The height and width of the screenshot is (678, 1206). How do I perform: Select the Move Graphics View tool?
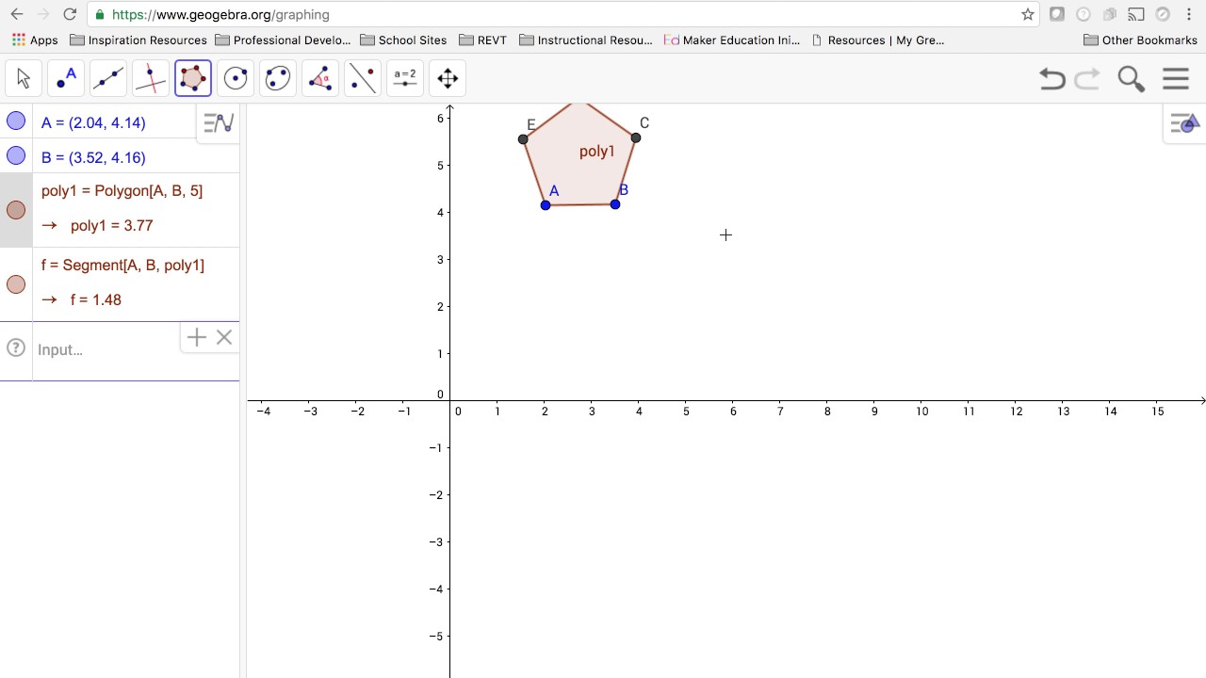448,78
